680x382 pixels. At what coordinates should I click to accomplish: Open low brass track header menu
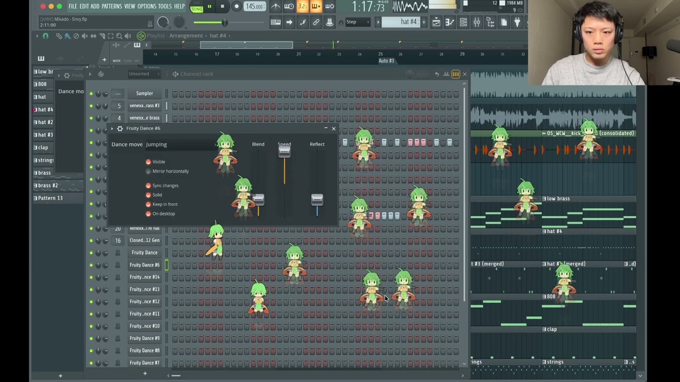(545, 198)
